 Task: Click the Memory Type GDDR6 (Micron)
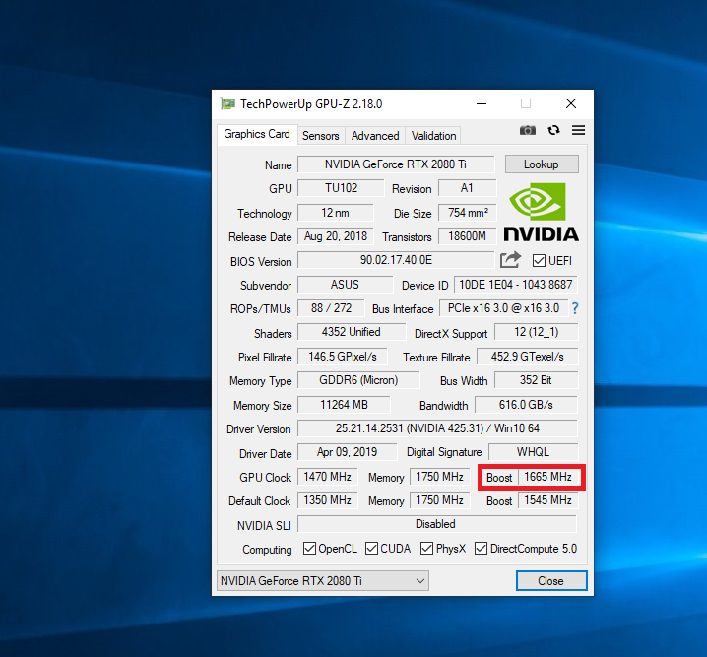(358, 380)
